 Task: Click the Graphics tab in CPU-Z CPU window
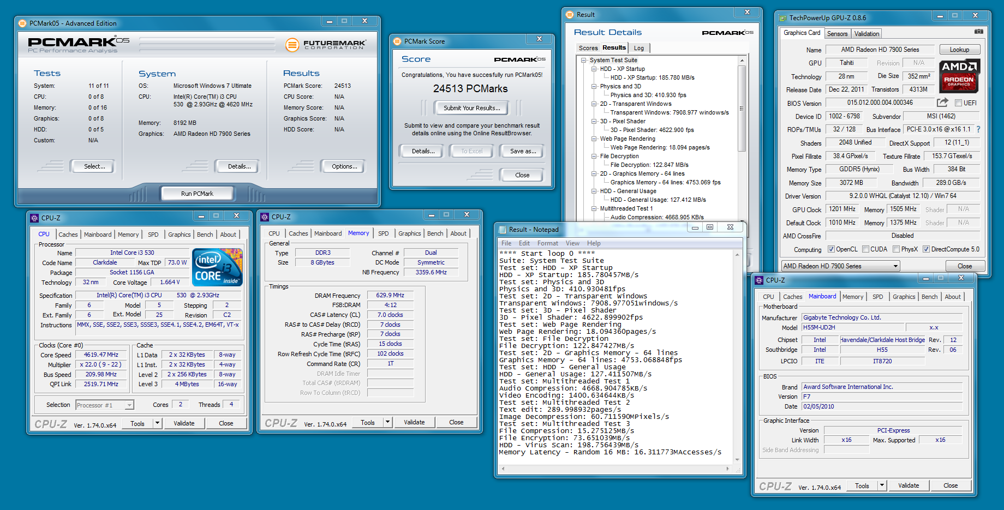(179, 235)
